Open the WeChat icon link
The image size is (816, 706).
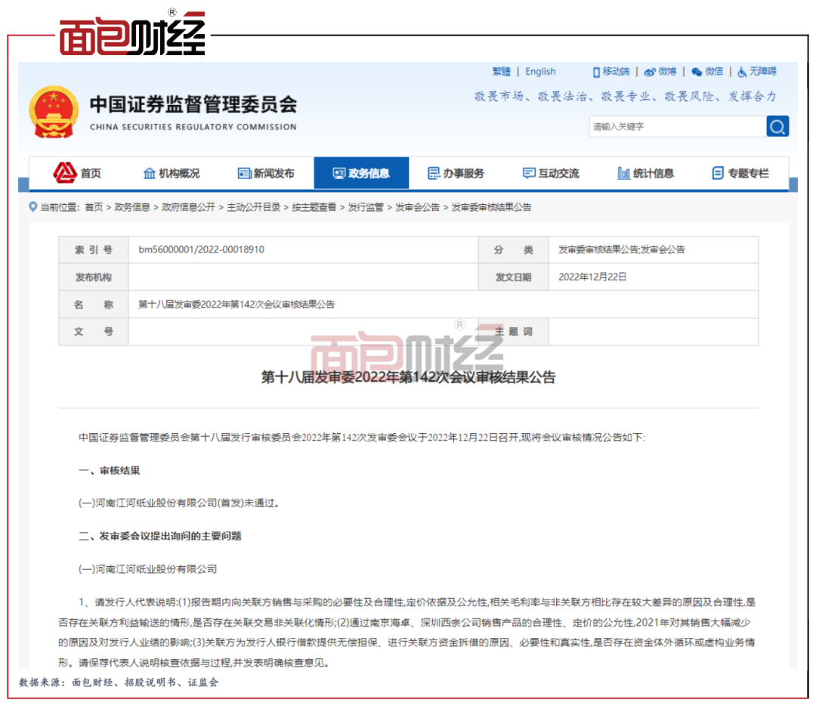[697, 72]
